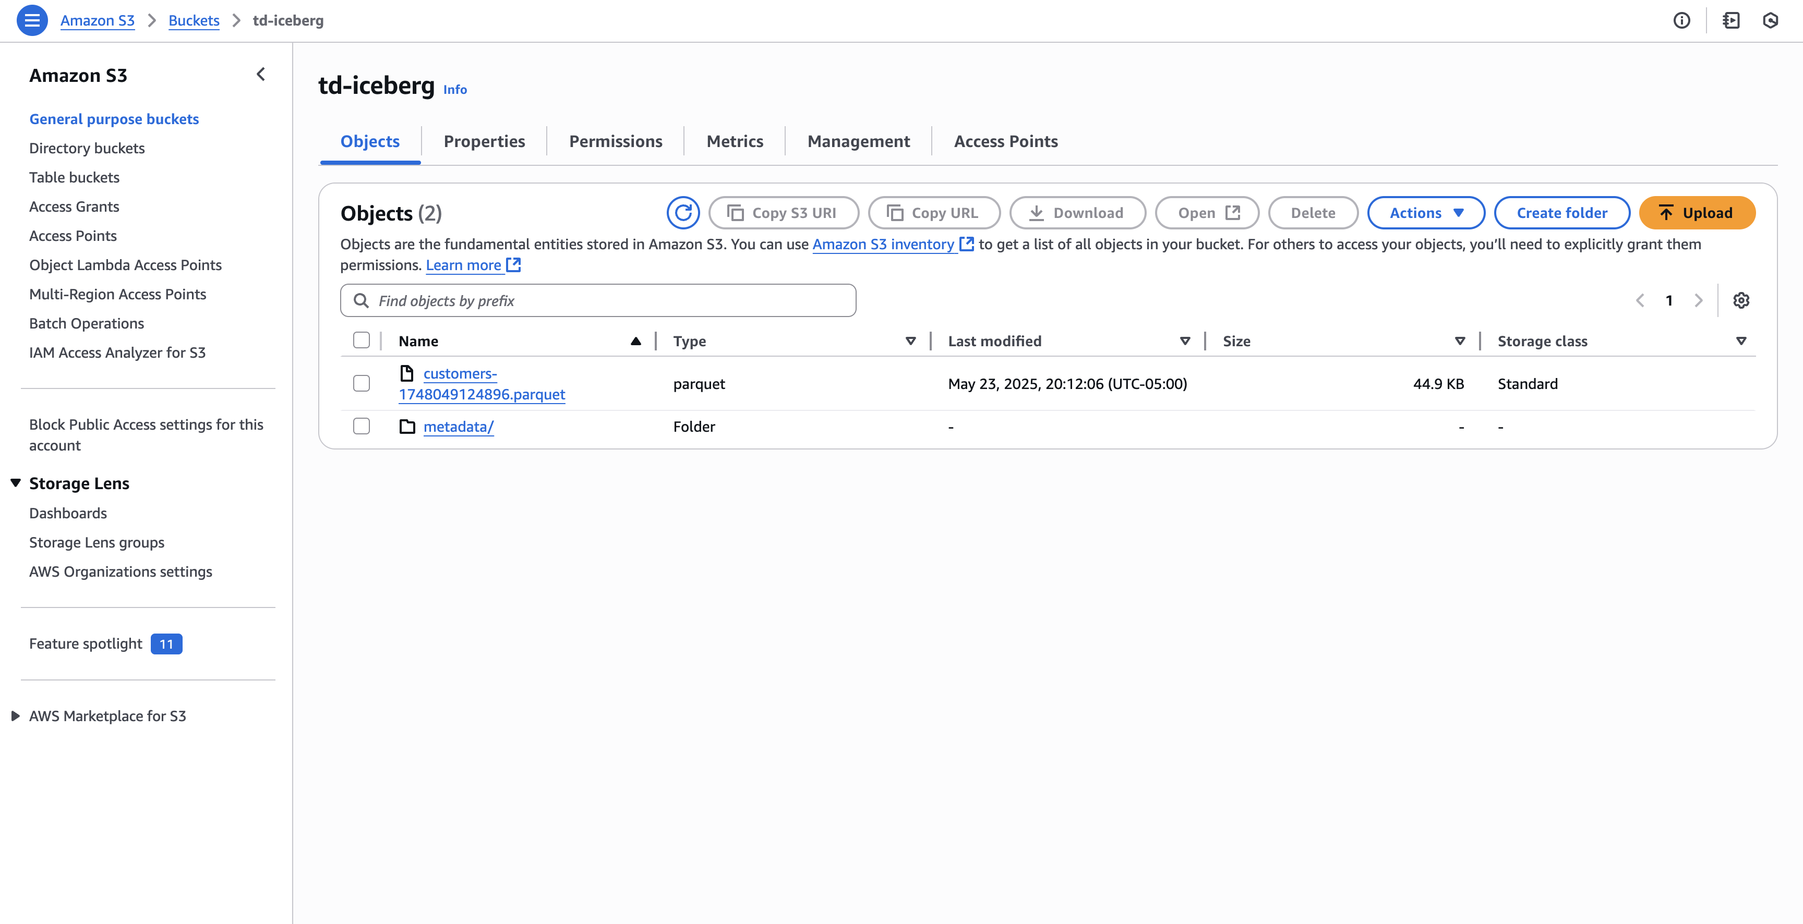Select the customers parquet file checkbox
The height and width of the screenshot is (924, 1803).
361,383
